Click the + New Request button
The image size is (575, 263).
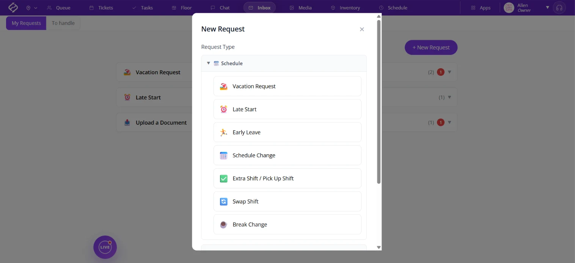(x=431, y=47)
